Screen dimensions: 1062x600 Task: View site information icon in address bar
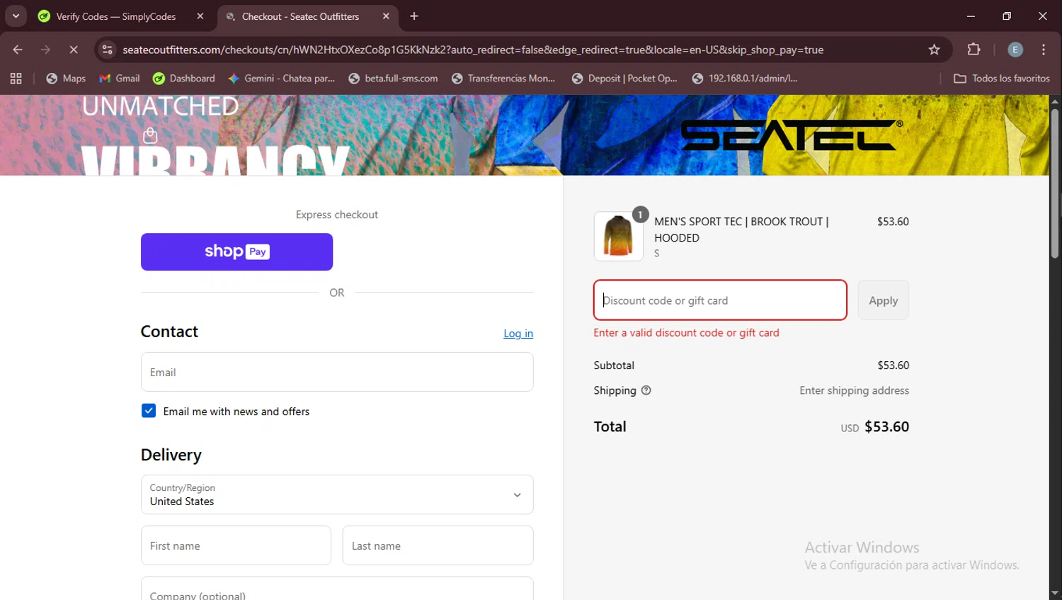click(x=107, y=50)
